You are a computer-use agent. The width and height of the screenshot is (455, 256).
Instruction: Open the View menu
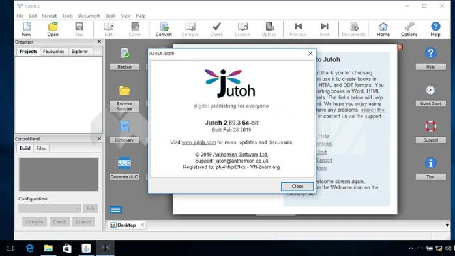126,16
